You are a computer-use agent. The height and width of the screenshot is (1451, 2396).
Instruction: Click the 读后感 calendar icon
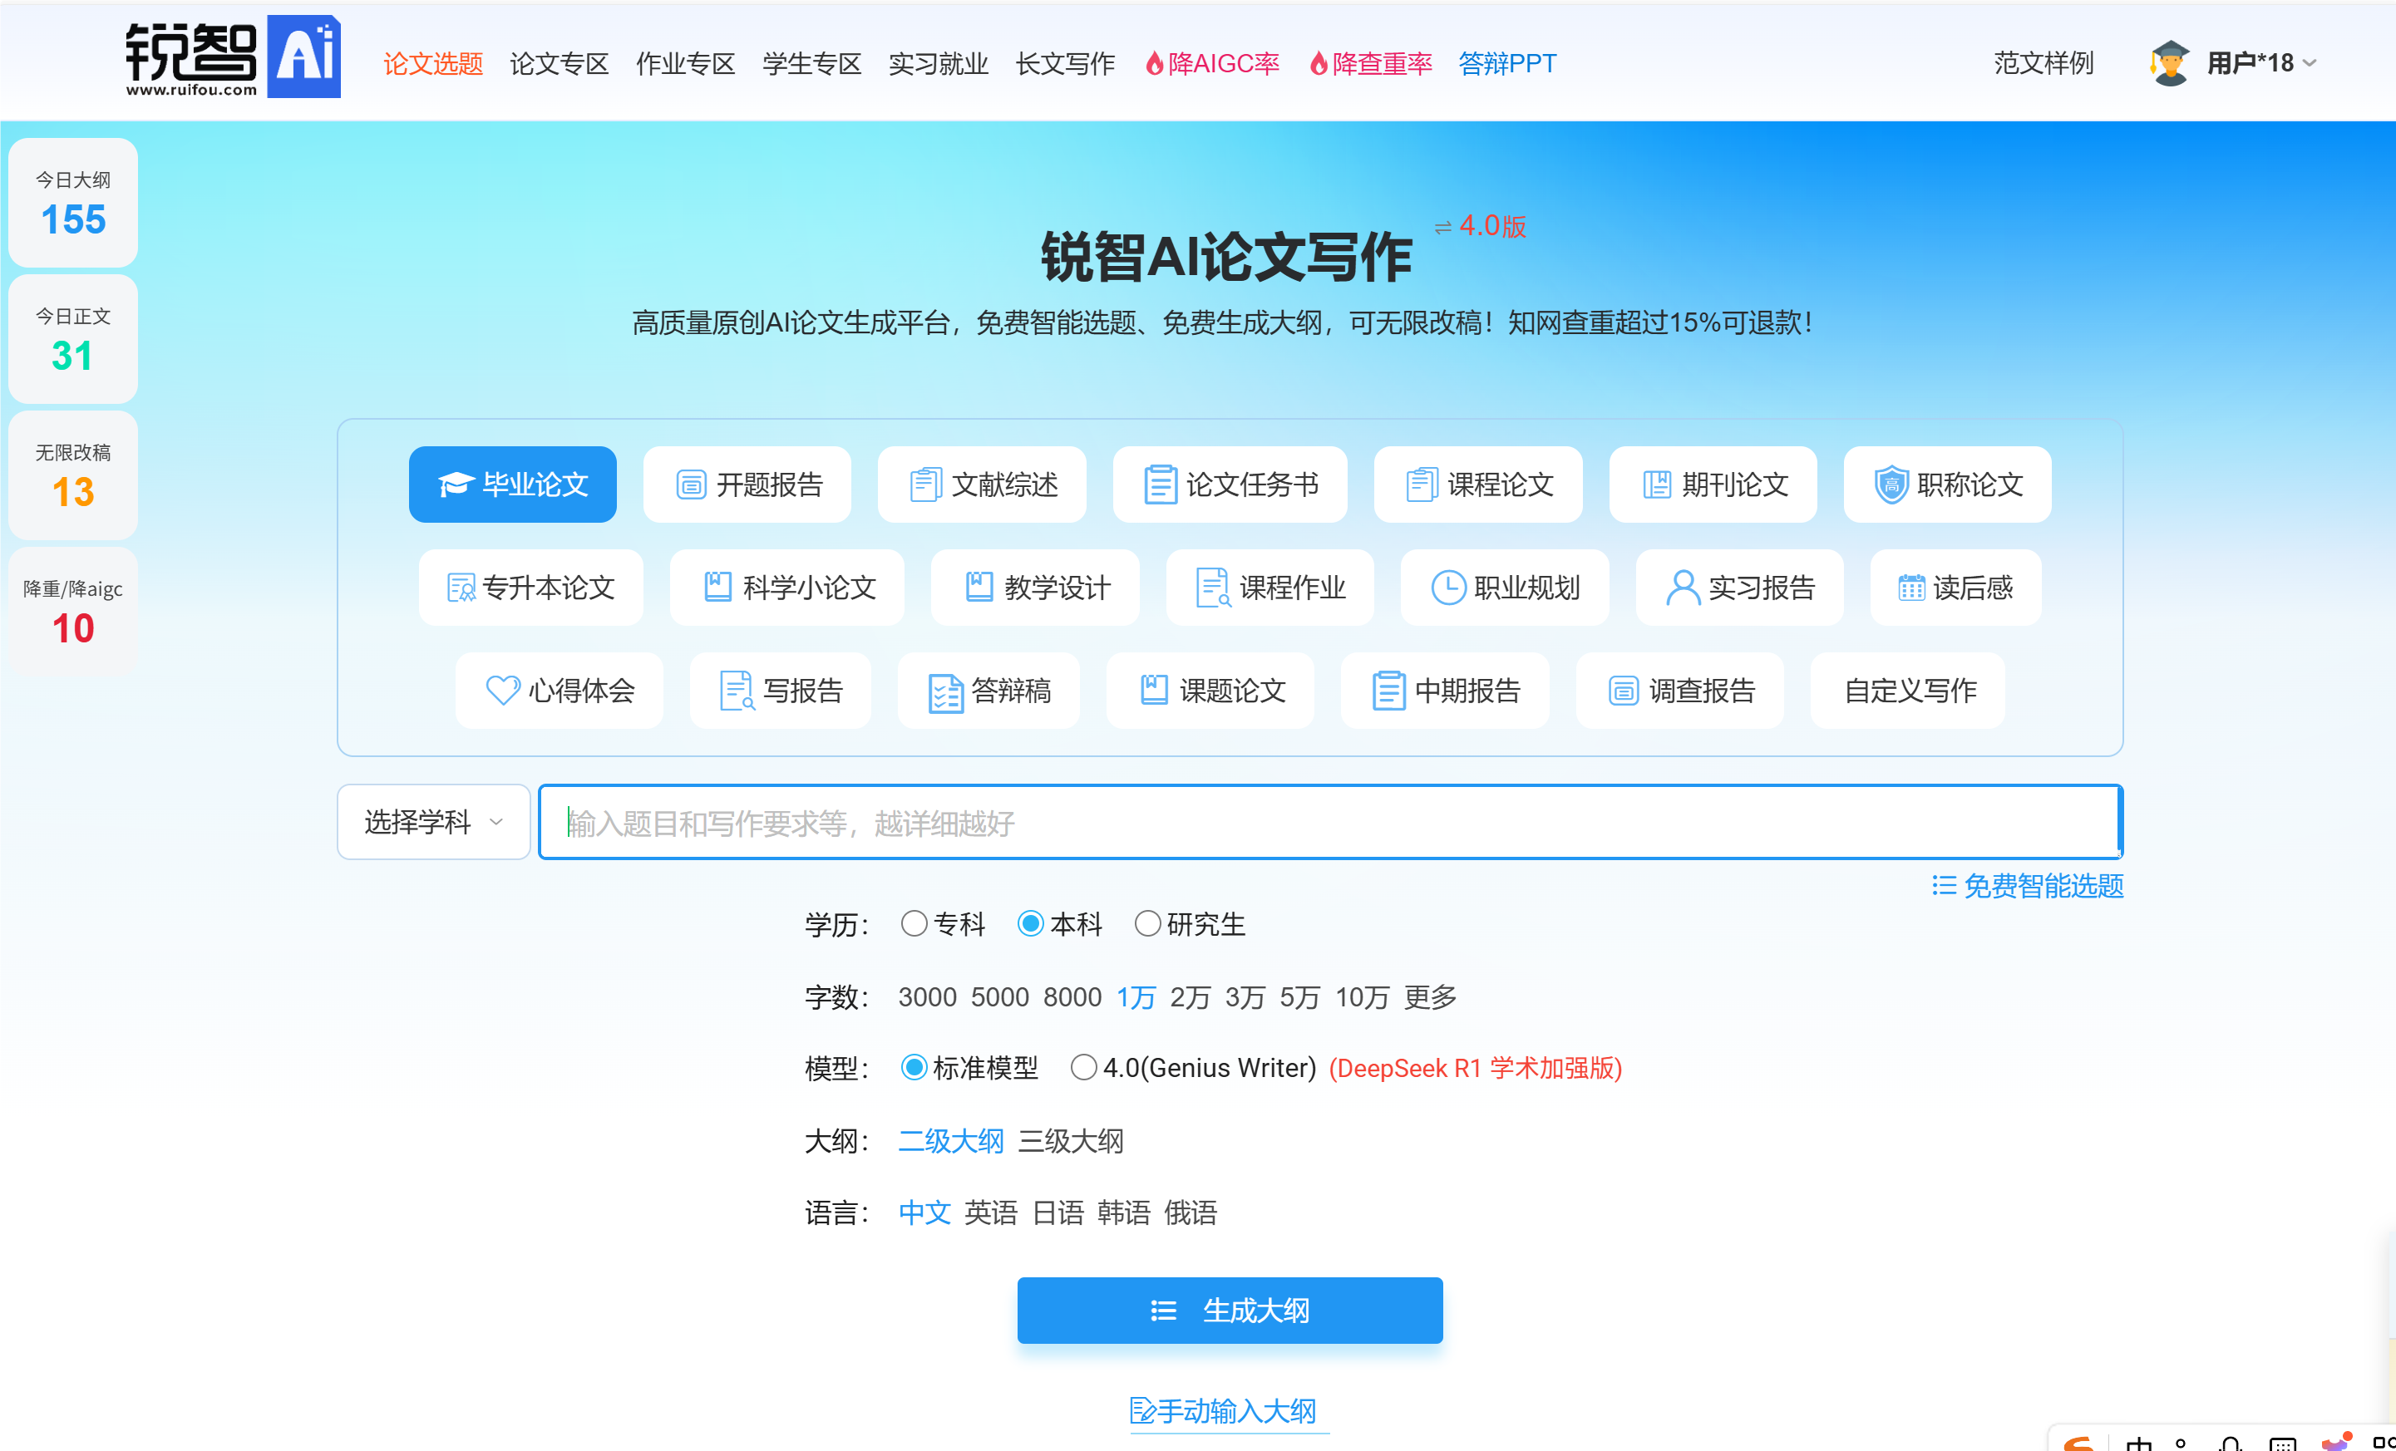tap(1912, 588)
